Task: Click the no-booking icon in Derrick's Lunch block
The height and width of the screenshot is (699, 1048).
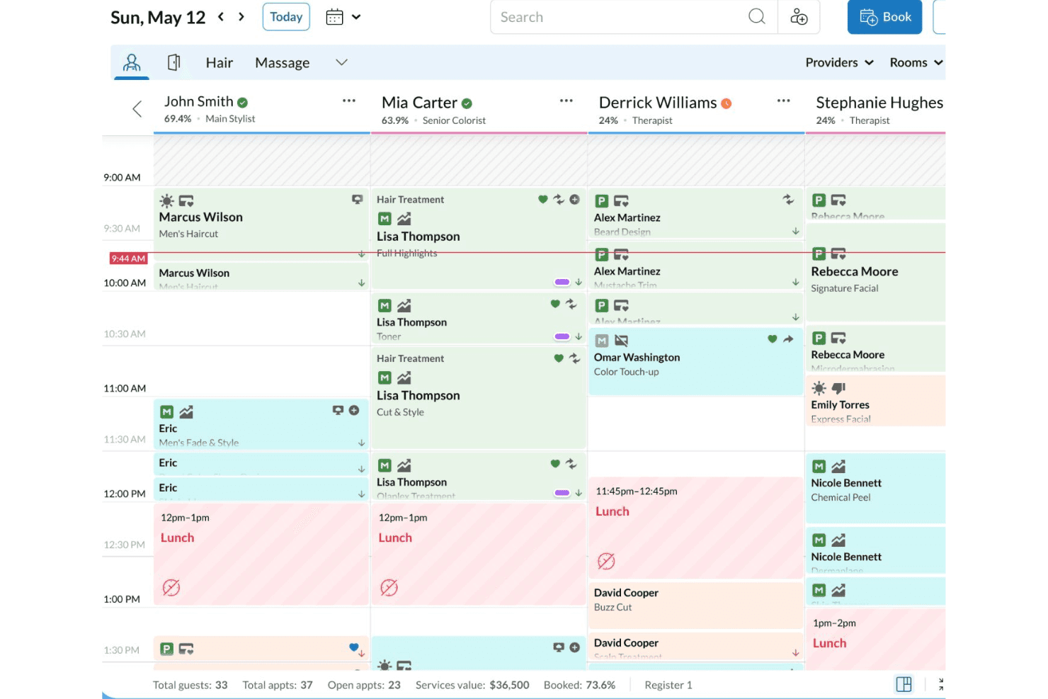Action: pos(606,562)
